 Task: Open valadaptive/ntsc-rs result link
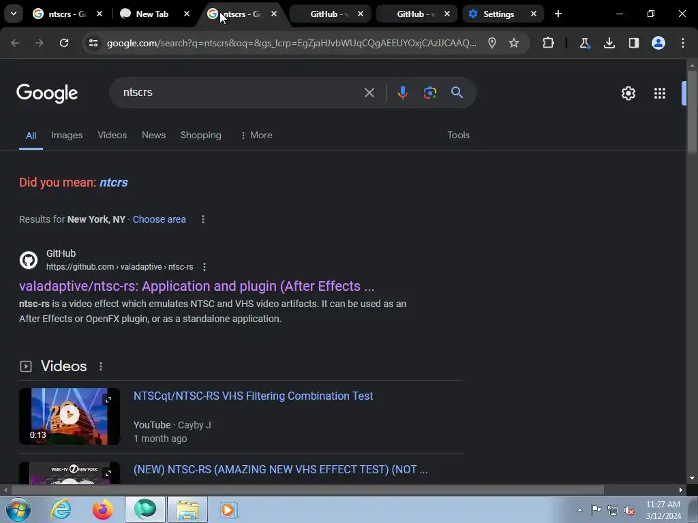196,286
